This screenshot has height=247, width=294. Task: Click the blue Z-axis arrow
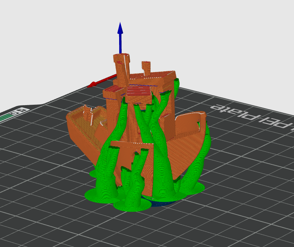click(x=120, y=37)
